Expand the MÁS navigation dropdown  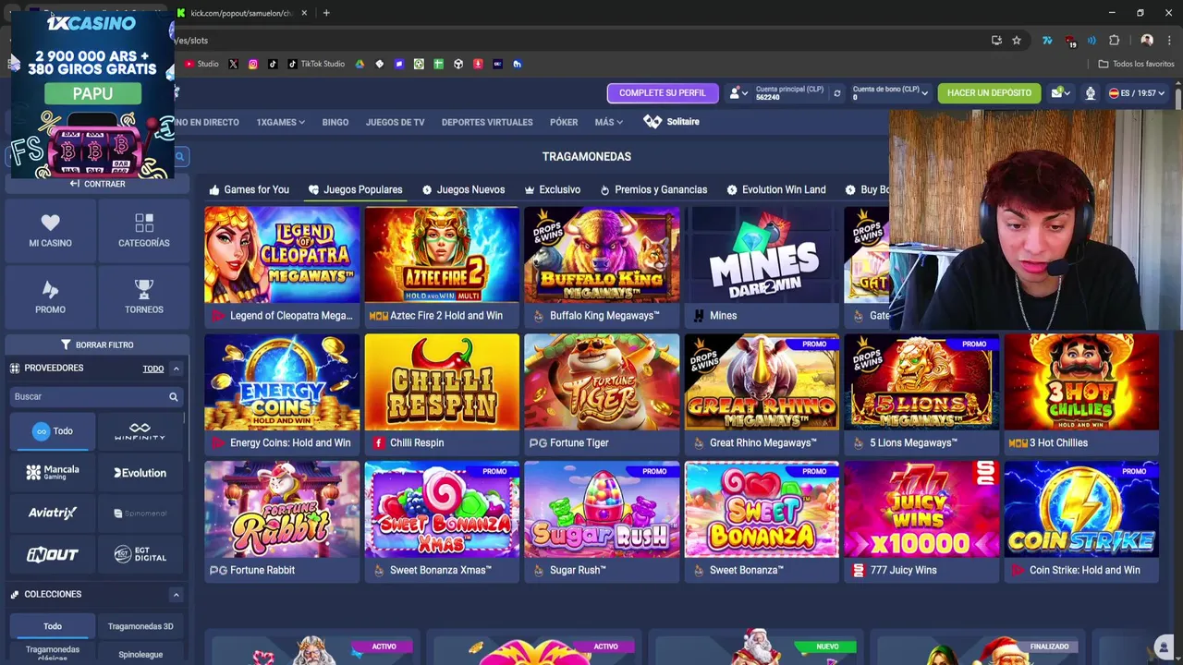click(x=608, y=122)
